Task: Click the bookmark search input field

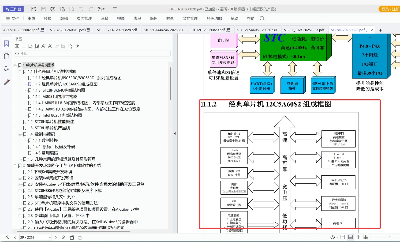Action: (92, 54)
